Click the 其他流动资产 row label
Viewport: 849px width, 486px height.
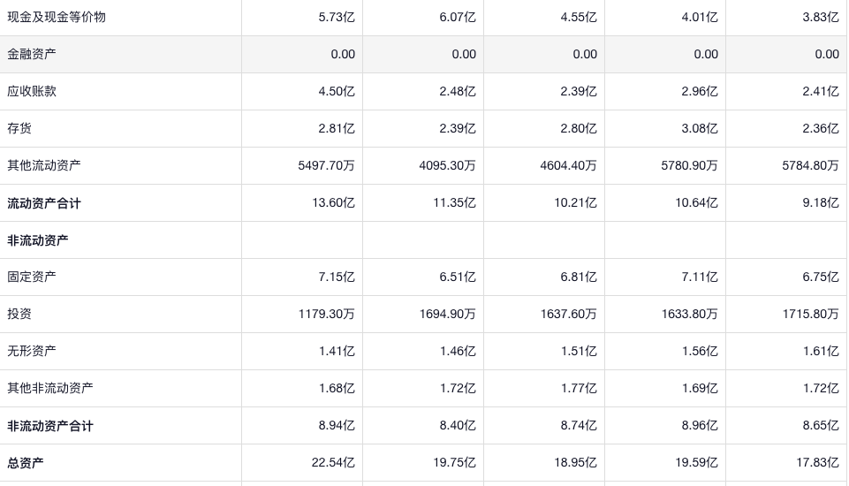tap(44, 165)
